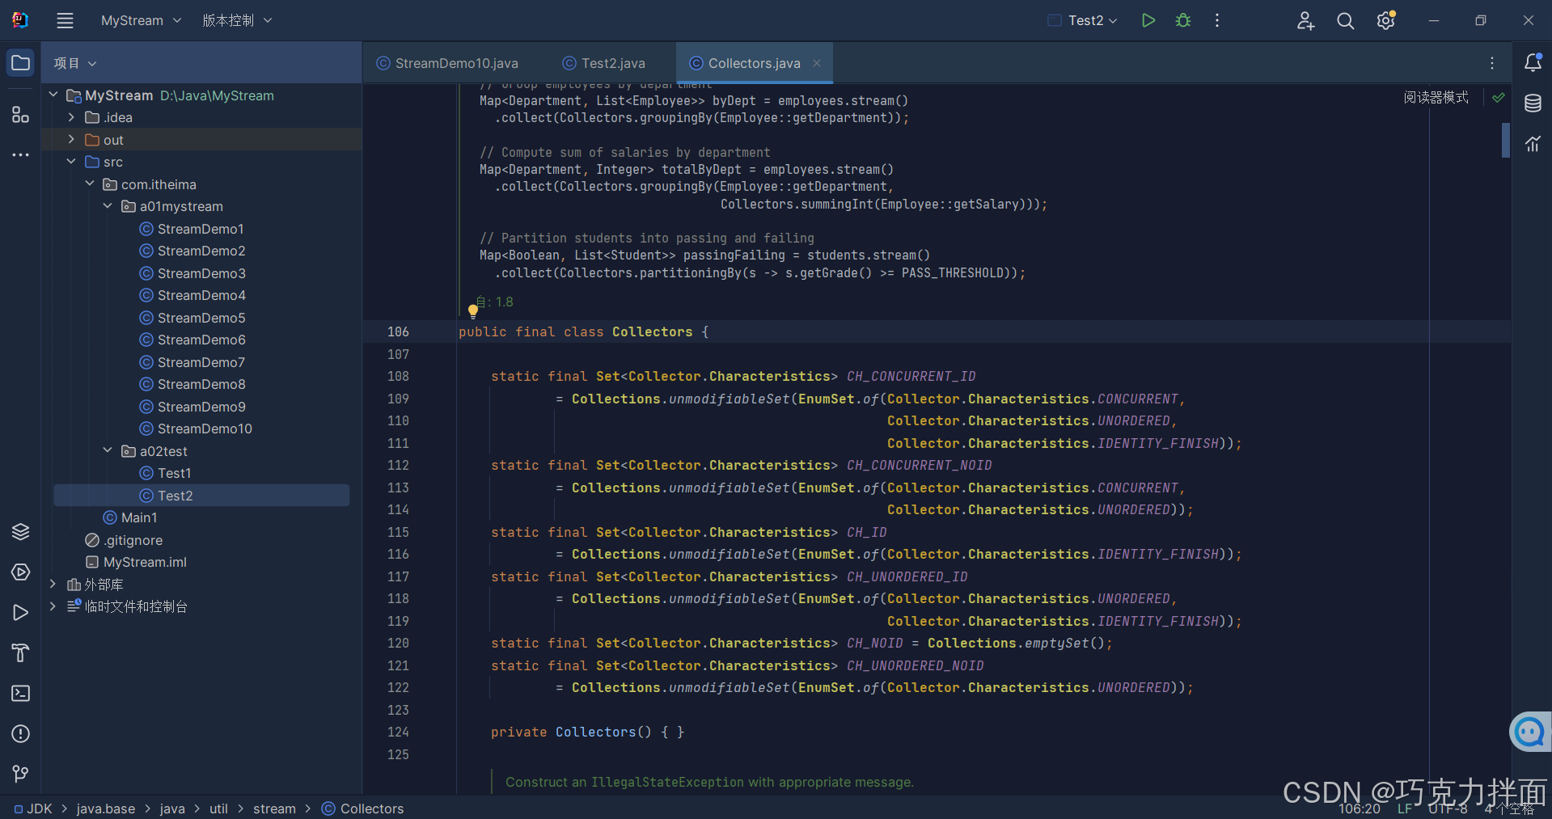
Task: Collapse the MyStream project root
Action: click(x=53, y=95)
